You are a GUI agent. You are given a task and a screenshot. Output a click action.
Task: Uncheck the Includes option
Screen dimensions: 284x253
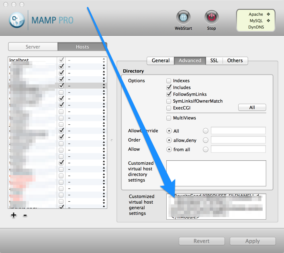click(x=169, y=87)
